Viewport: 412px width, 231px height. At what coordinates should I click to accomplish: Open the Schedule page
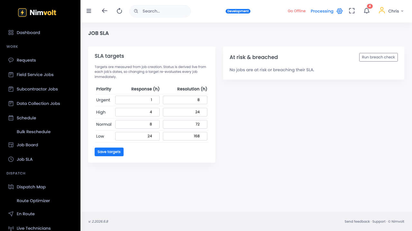tap(26, 118)
